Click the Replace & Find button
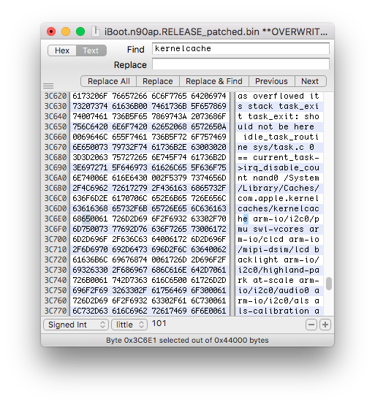The height and width of the screenshot is (405, 375). pyautogui.click(x=214, y=81)
